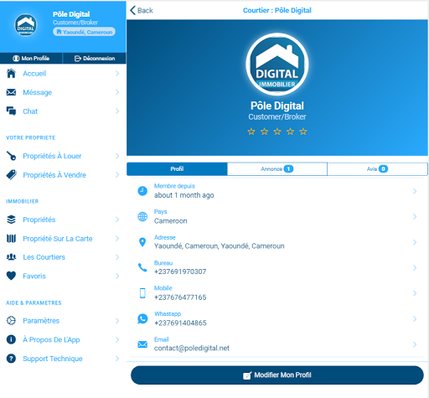The width and height of the screenshot is (429, 398).
Task: Open Propriété Sur La Carte
Action: (x=63, y=239)
